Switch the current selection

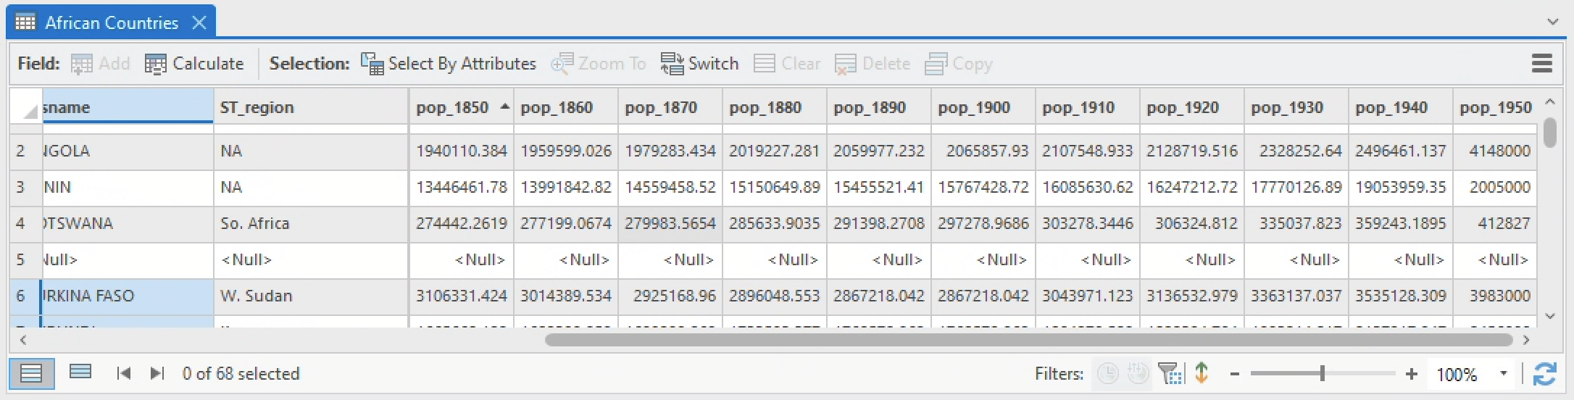point(699,64)
